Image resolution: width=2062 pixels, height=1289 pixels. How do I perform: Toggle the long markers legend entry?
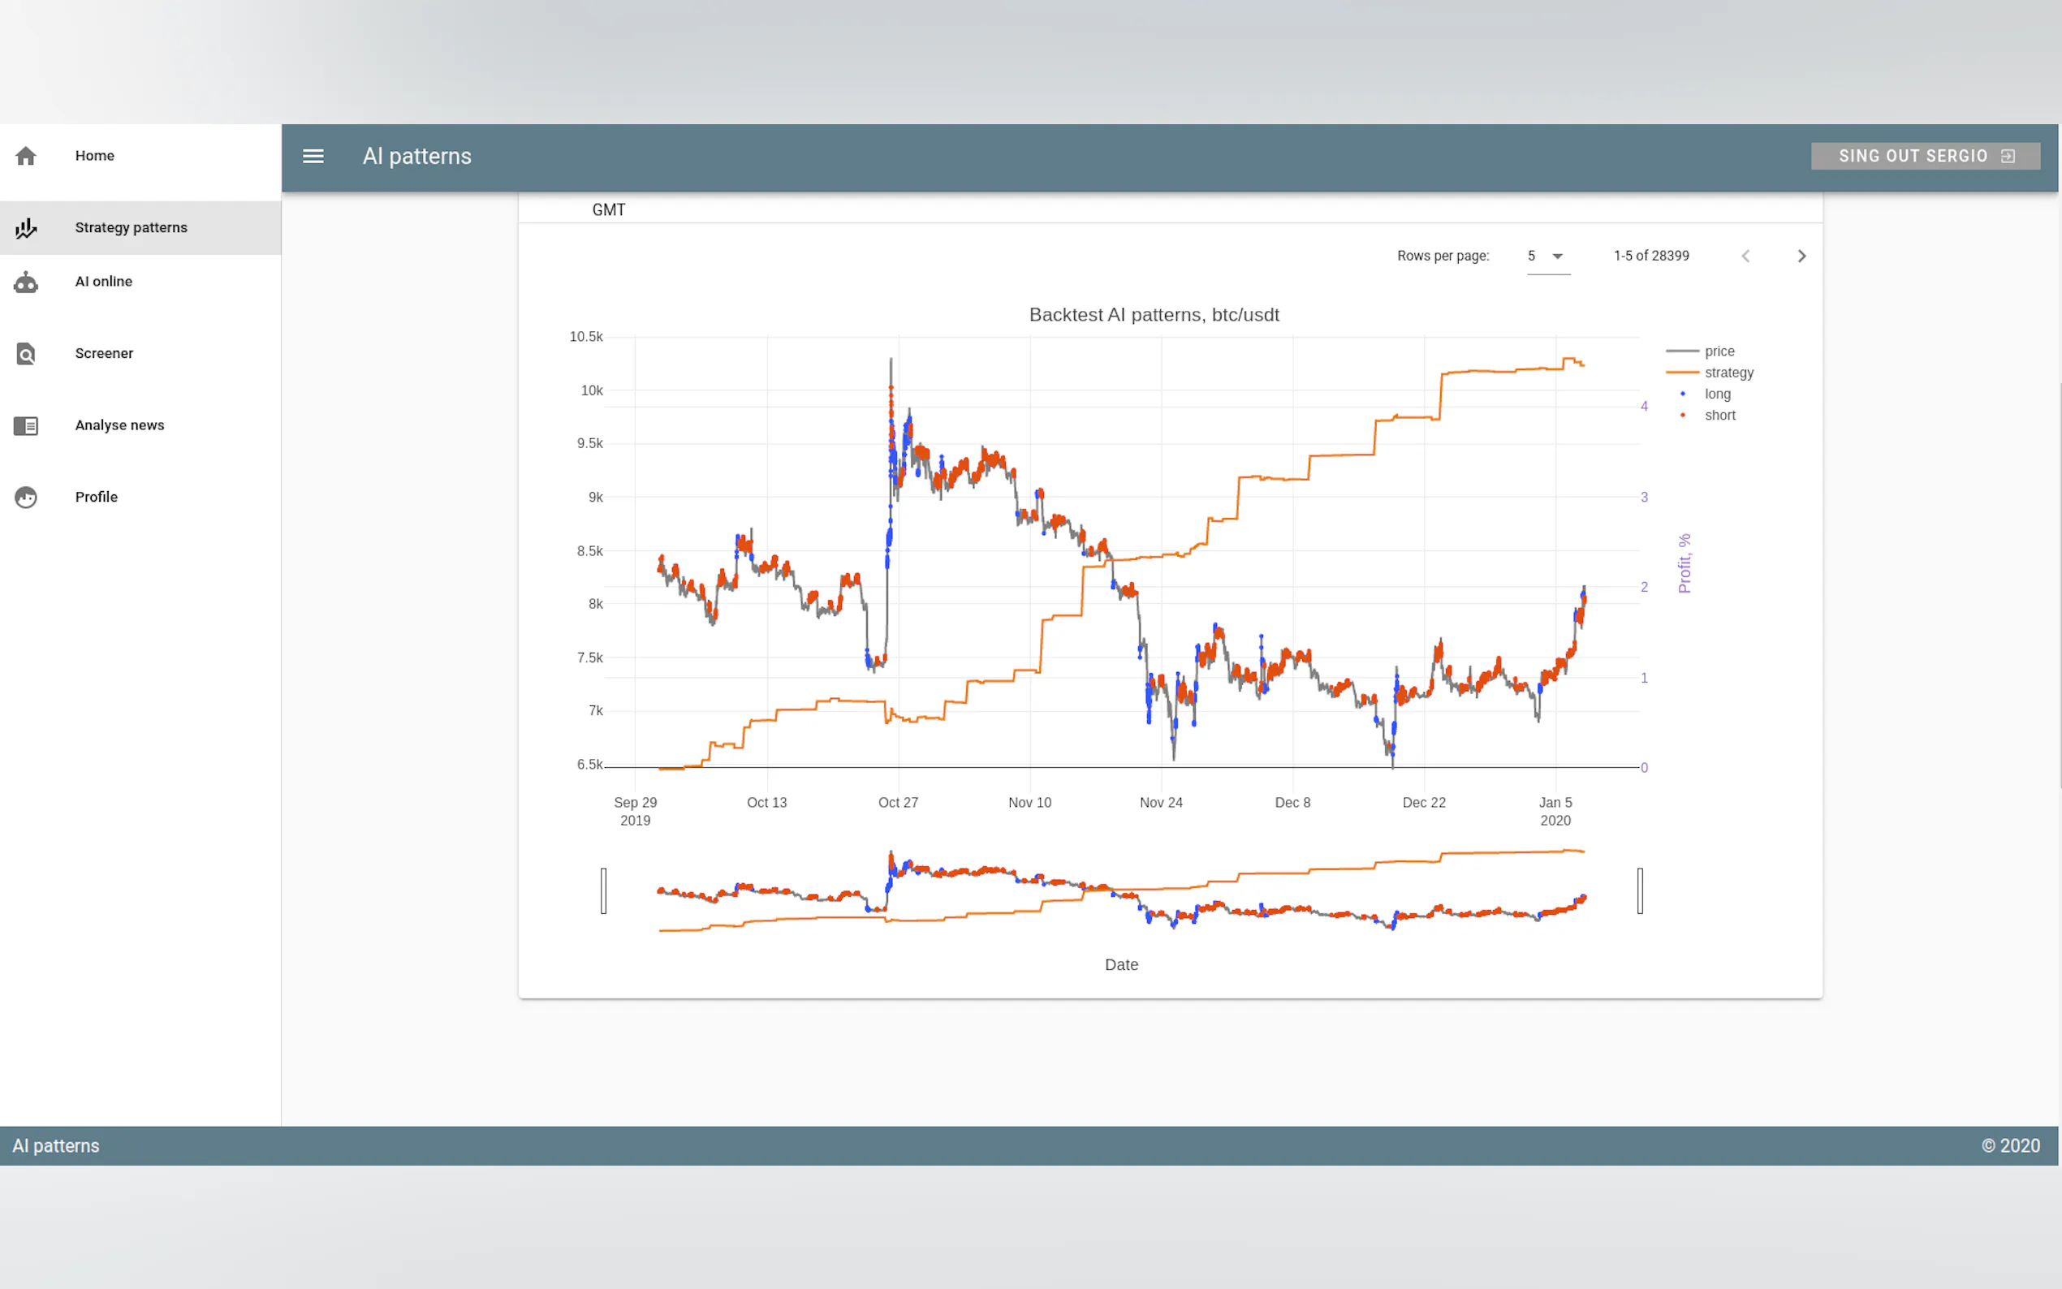[x=1716, y=394]
